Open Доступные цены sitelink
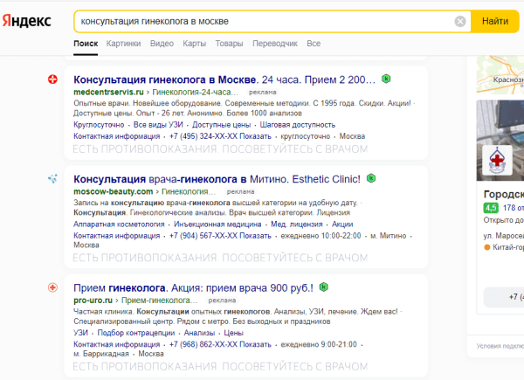This screenshot has width=524, height=380. (221, 125)
